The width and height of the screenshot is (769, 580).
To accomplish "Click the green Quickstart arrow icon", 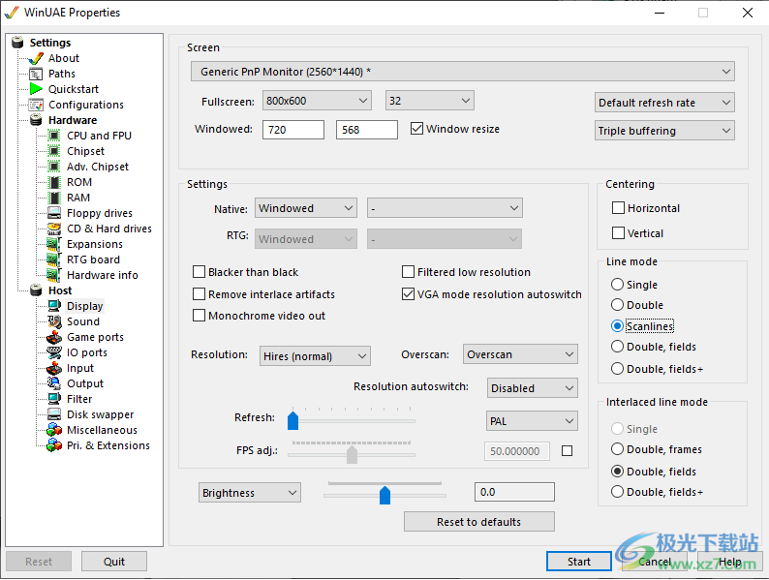I will pos(36,89).
